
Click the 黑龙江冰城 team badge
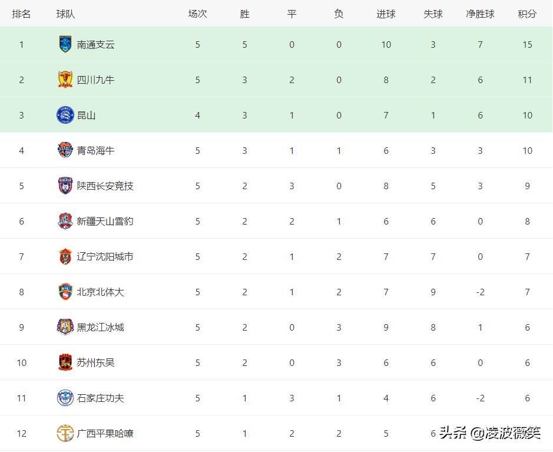point(65,327)
